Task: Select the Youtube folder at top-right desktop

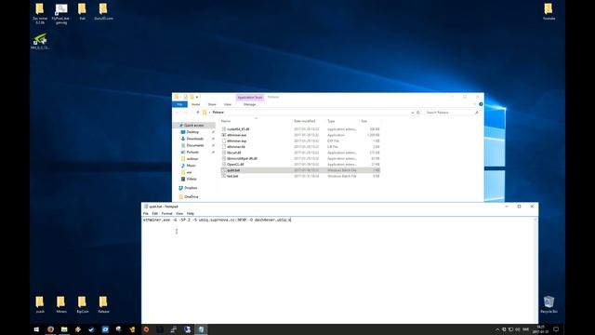Action: tap(549, 11)
